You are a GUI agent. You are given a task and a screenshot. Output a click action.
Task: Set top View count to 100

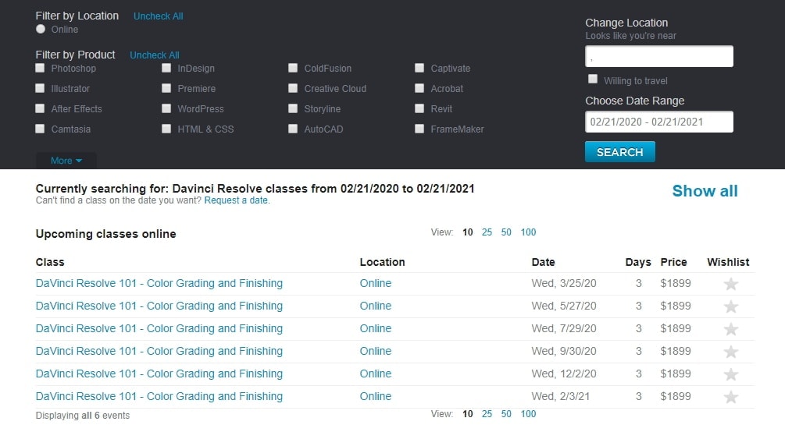coord(528,232)
